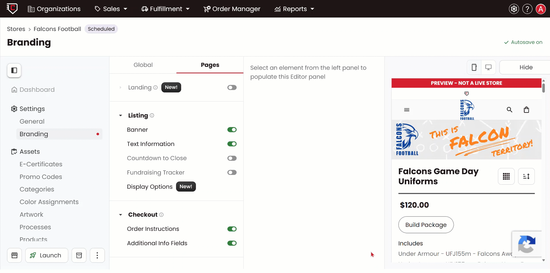Screen dimensions: 550x273
Task: Click the reCAPTCHA badge
Action: click(527, 244)
